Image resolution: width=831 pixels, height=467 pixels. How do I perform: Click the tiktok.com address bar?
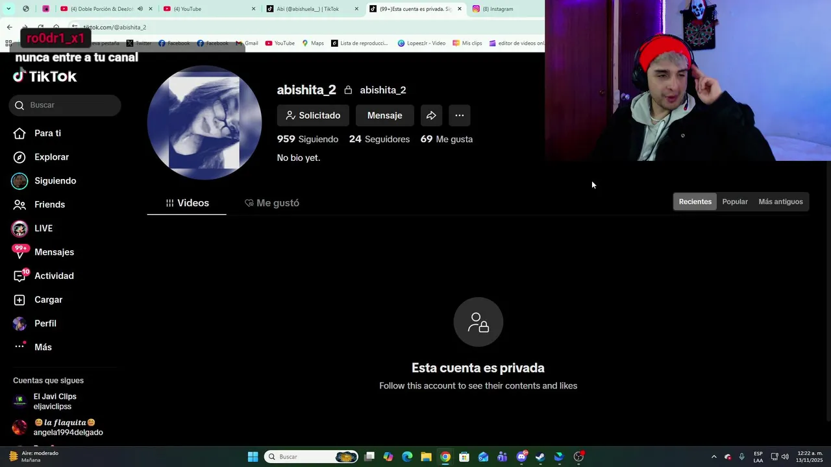(305, 27)
